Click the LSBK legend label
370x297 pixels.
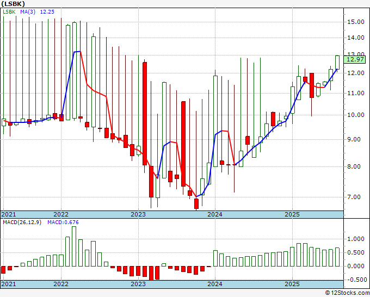pyautogui.click(x=9, y=11)
